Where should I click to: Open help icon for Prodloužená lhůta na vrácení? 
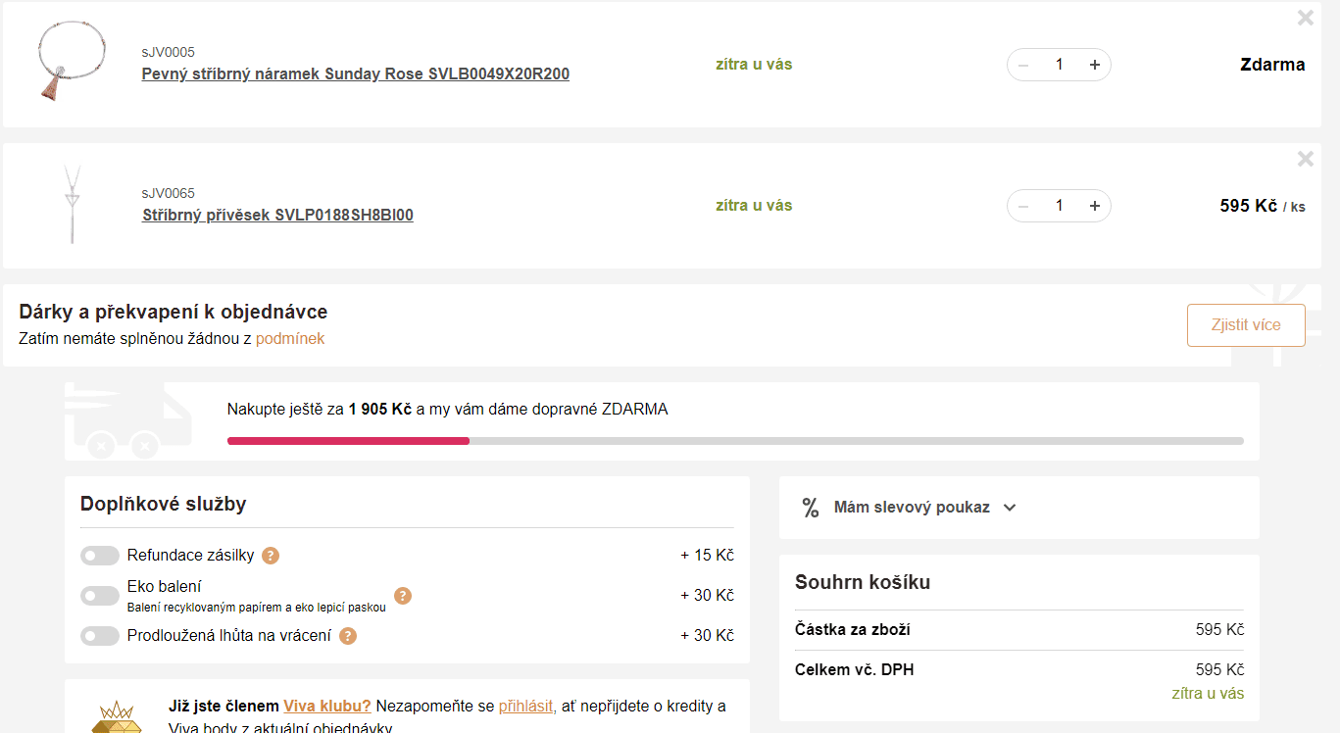(348, 636)
